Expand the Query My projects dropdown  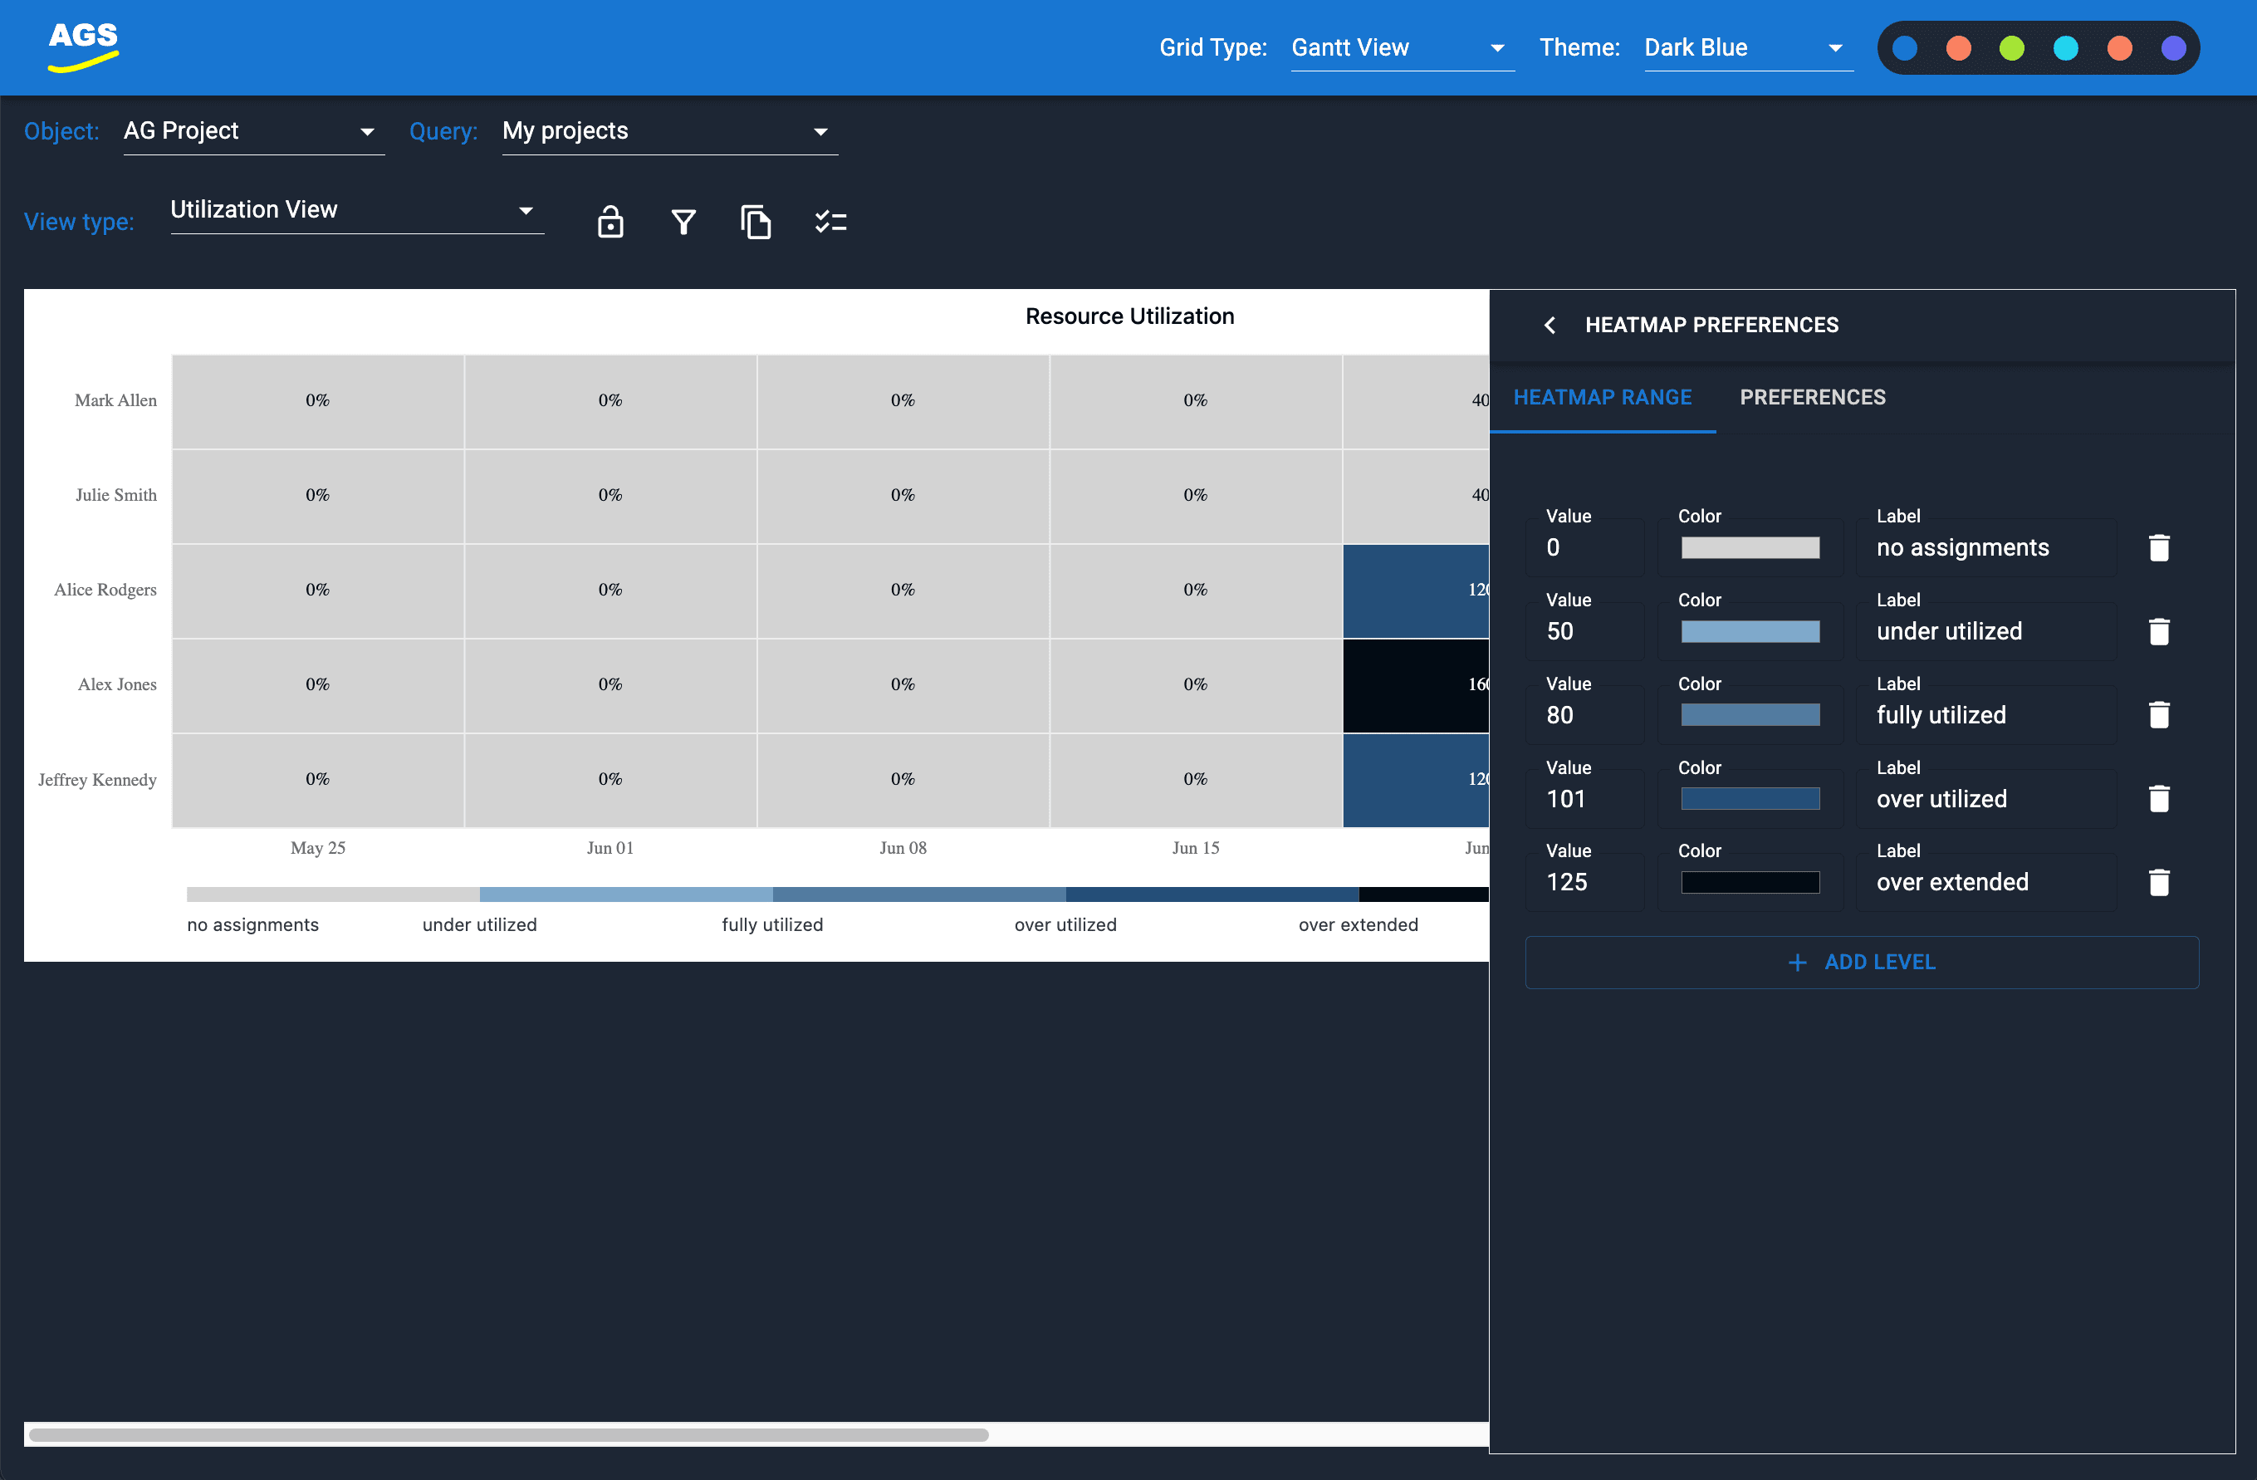[x=668, y=131]
